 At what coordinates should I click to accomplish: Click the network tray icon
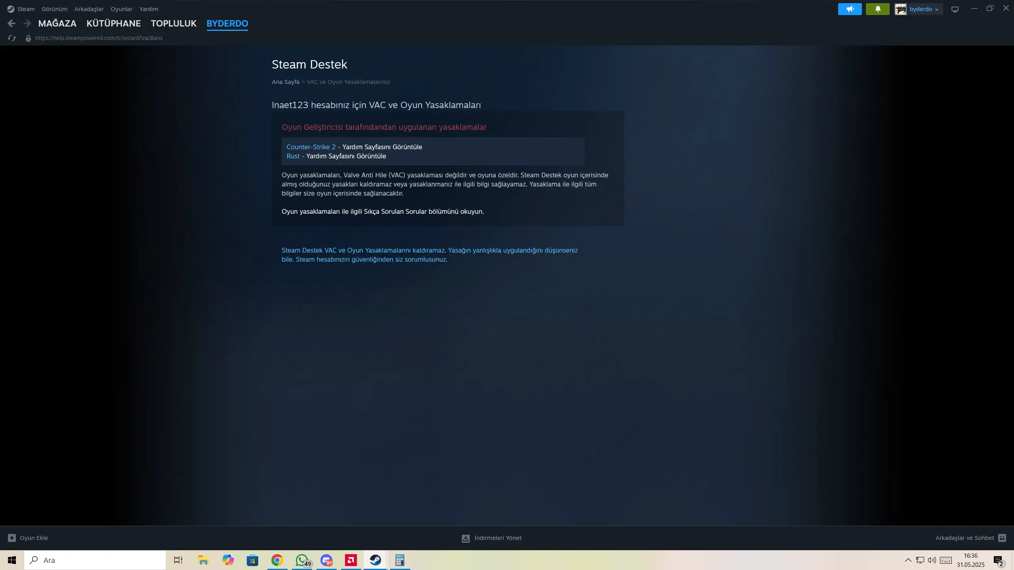[920, 560]
